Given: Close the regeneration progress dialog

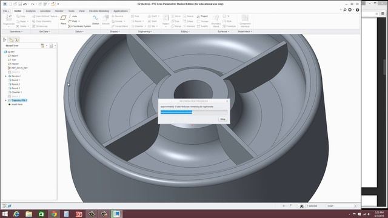Looking at the screenshot, I should (x=227, y=101).
